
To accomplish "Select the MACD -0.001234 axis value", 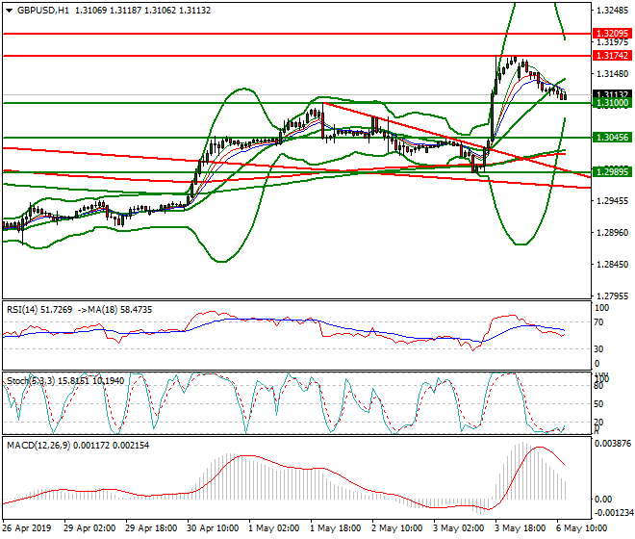I will point(612,513).
